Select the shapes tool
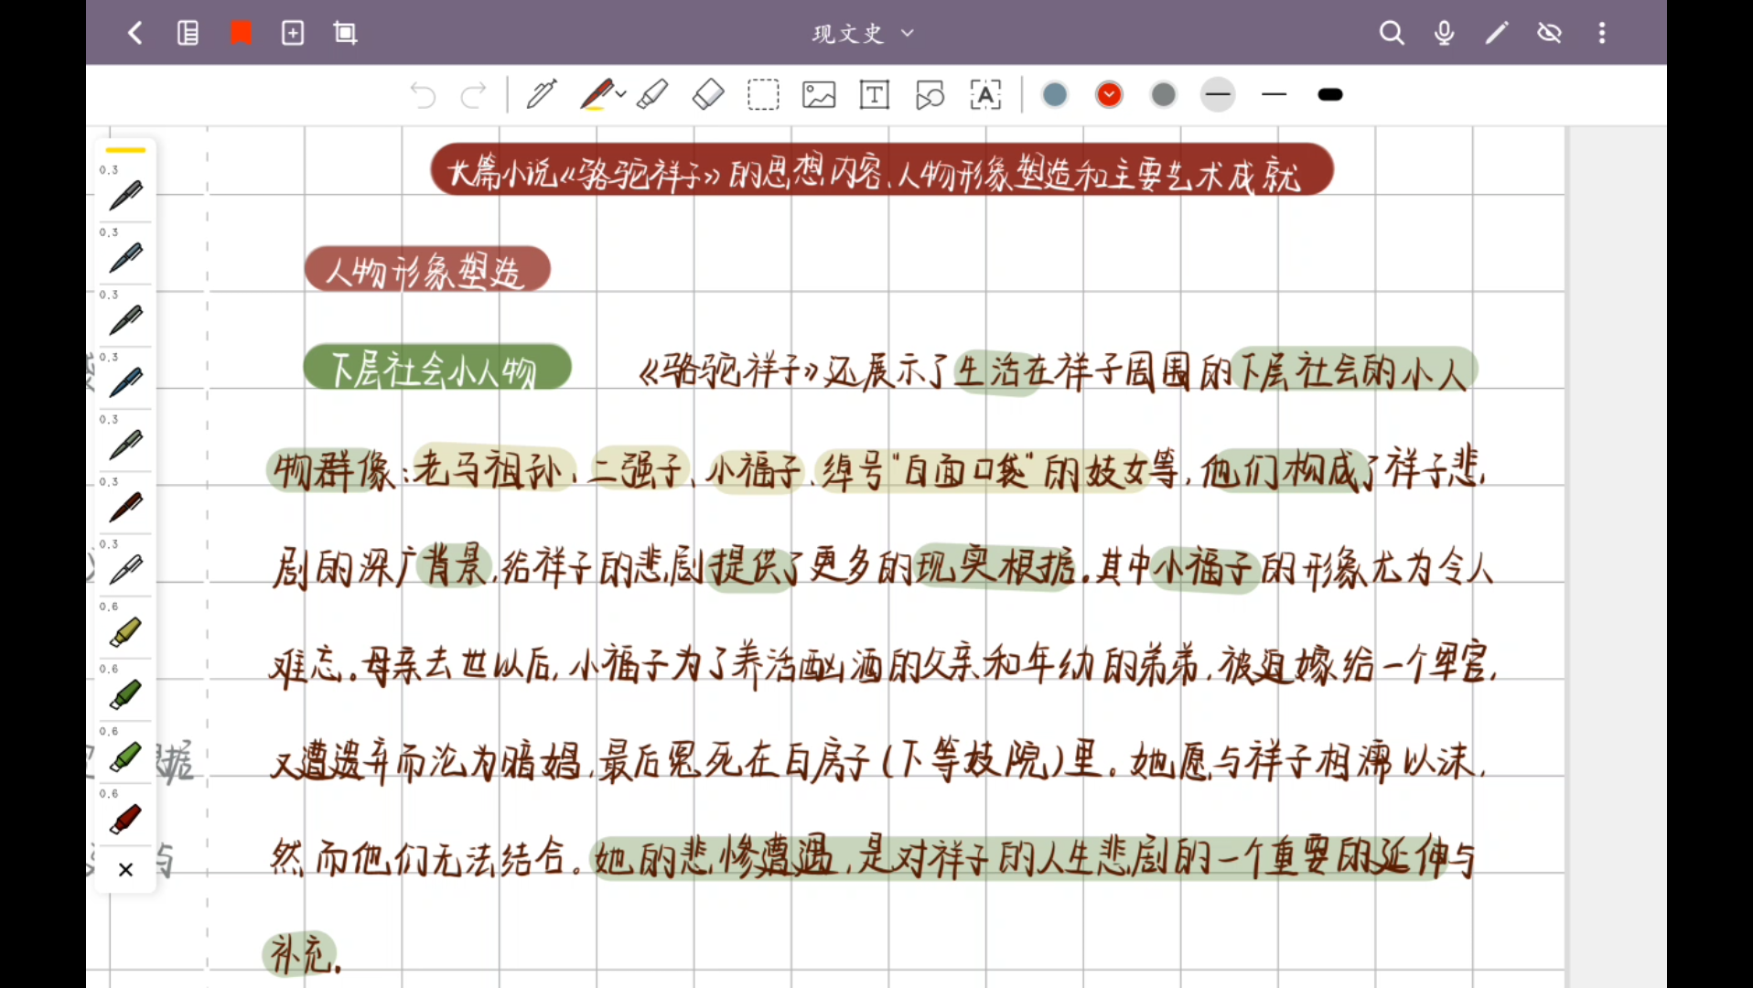1753x988 pixels. [930, 95]
